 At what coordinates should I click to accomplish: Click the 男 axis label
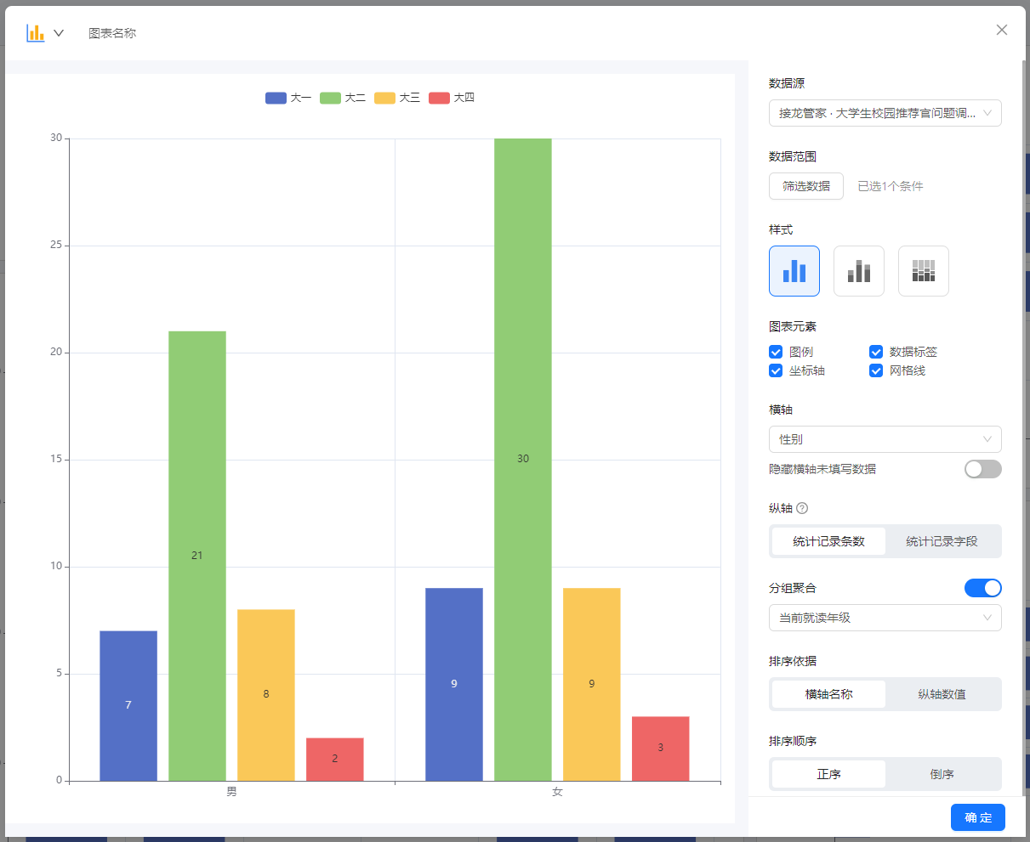click(x=231, y=792)
